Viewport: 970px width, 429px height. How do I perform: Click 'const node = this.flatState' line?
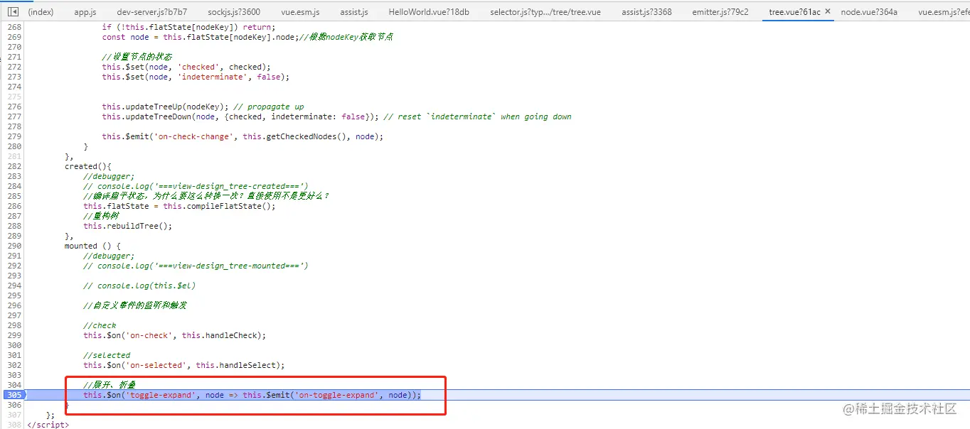(200, 37)
